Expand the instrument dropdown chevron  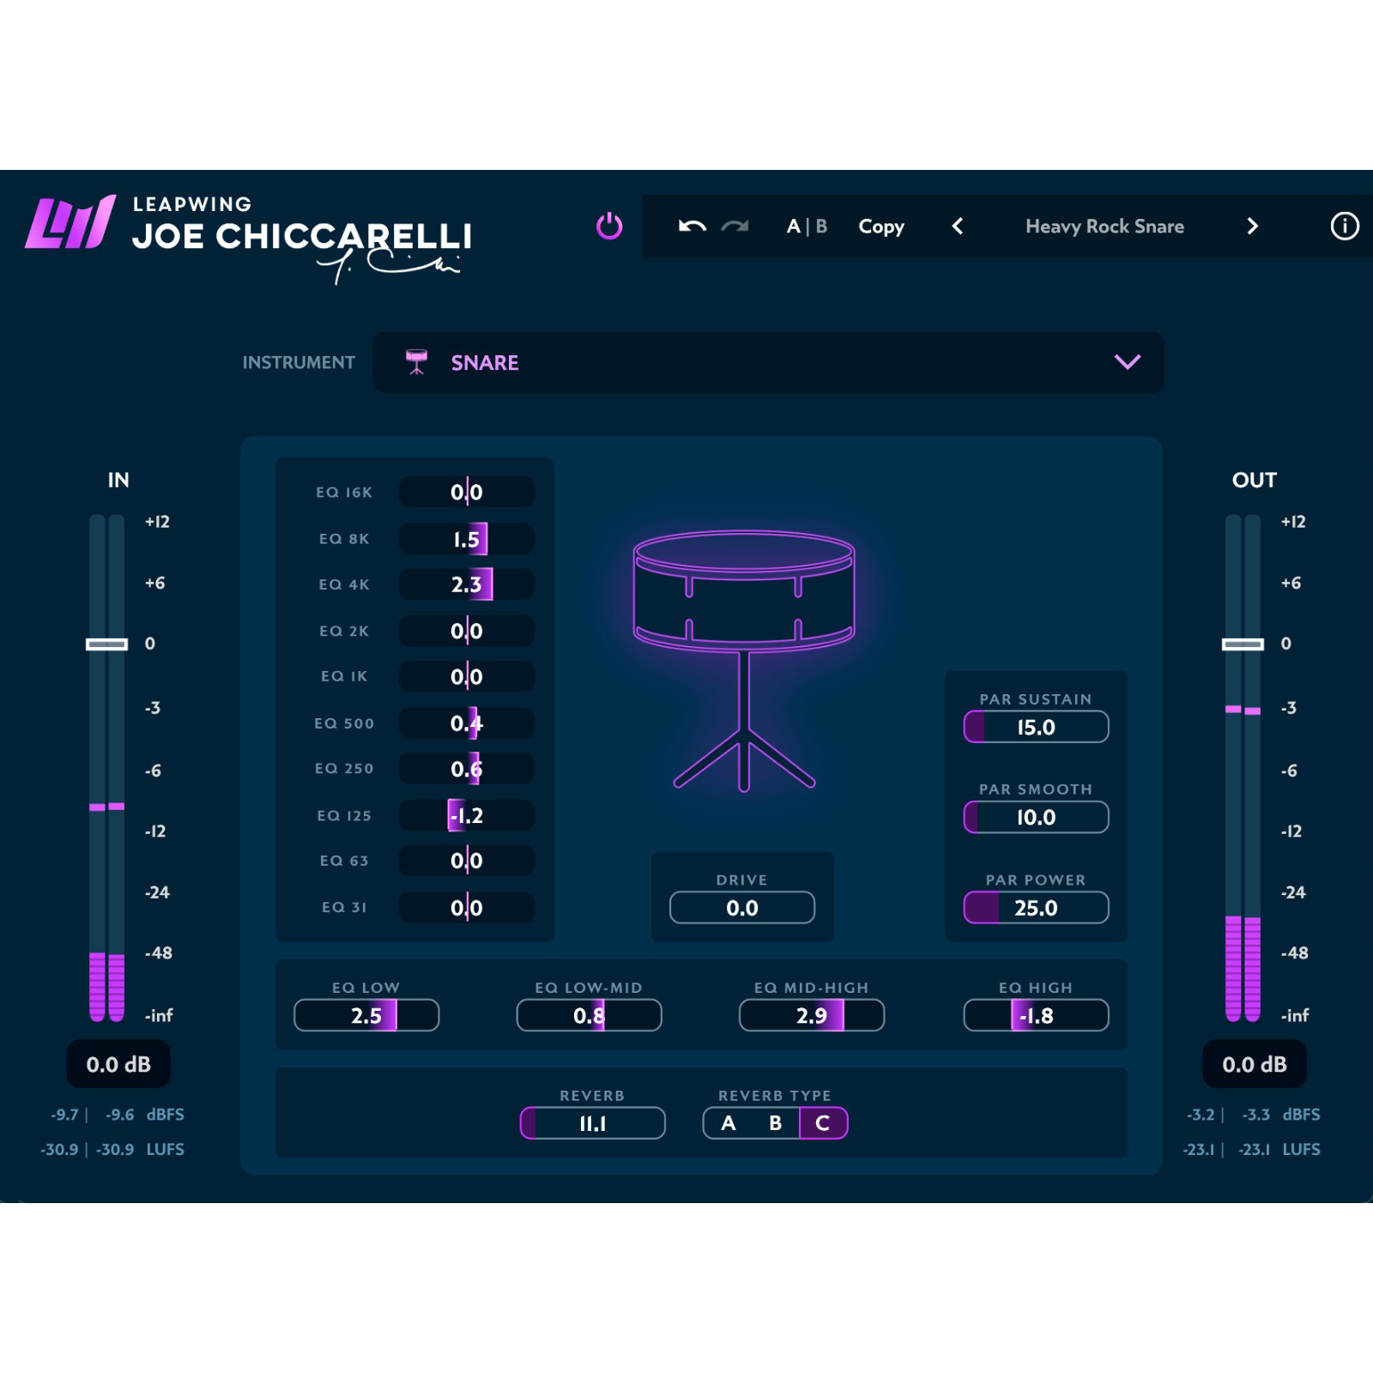coord(1127,362)
